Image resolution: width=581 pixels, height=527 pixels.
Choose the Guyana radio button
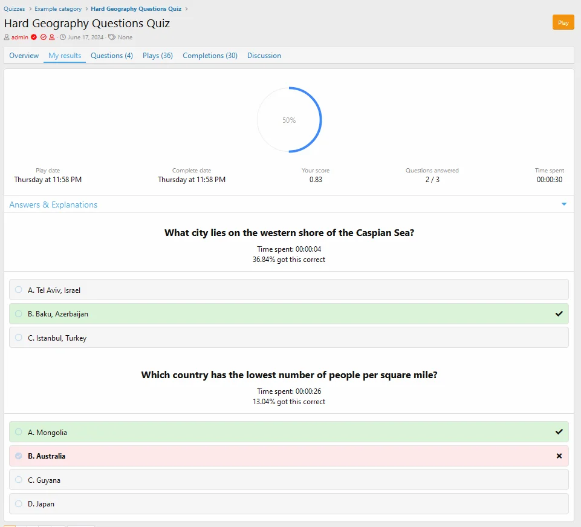pyautogui.click(x=19, y=480)
